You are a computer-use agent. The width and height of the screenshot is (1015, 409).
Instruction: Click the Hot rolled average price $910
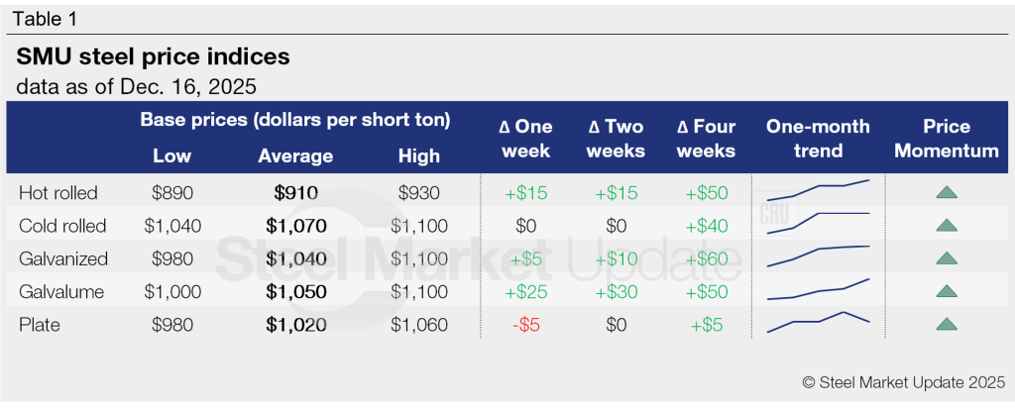tap(295, 192)
